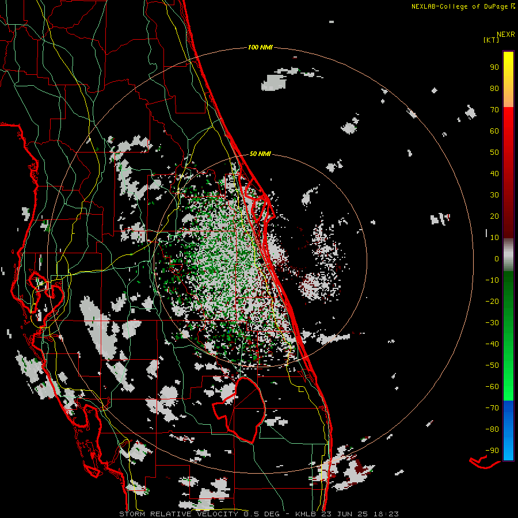
Task: Select the positive 70 value on velocity scale
Action: point(494,110)
